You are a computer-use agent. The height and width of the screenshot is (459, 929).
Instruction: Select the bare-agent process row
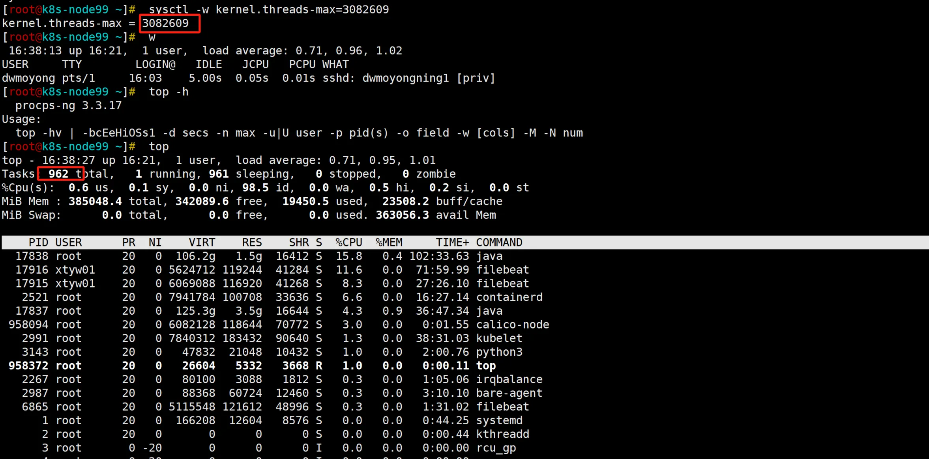[509, 393]
